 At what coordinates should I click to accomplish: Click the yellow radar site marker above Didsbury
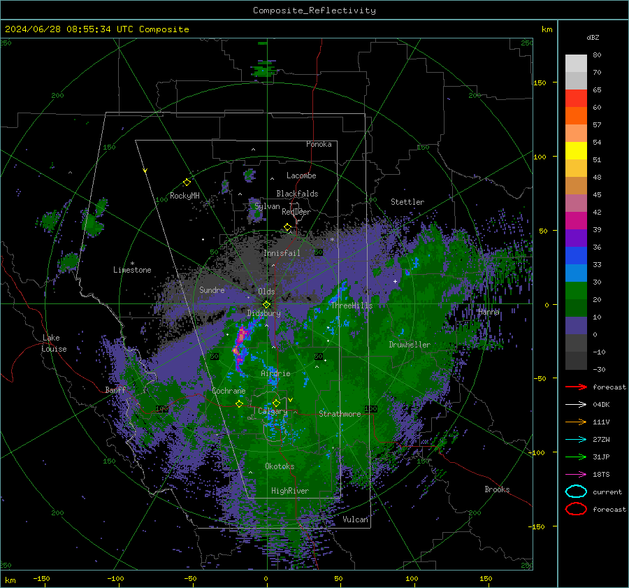(x=266, y=304)
